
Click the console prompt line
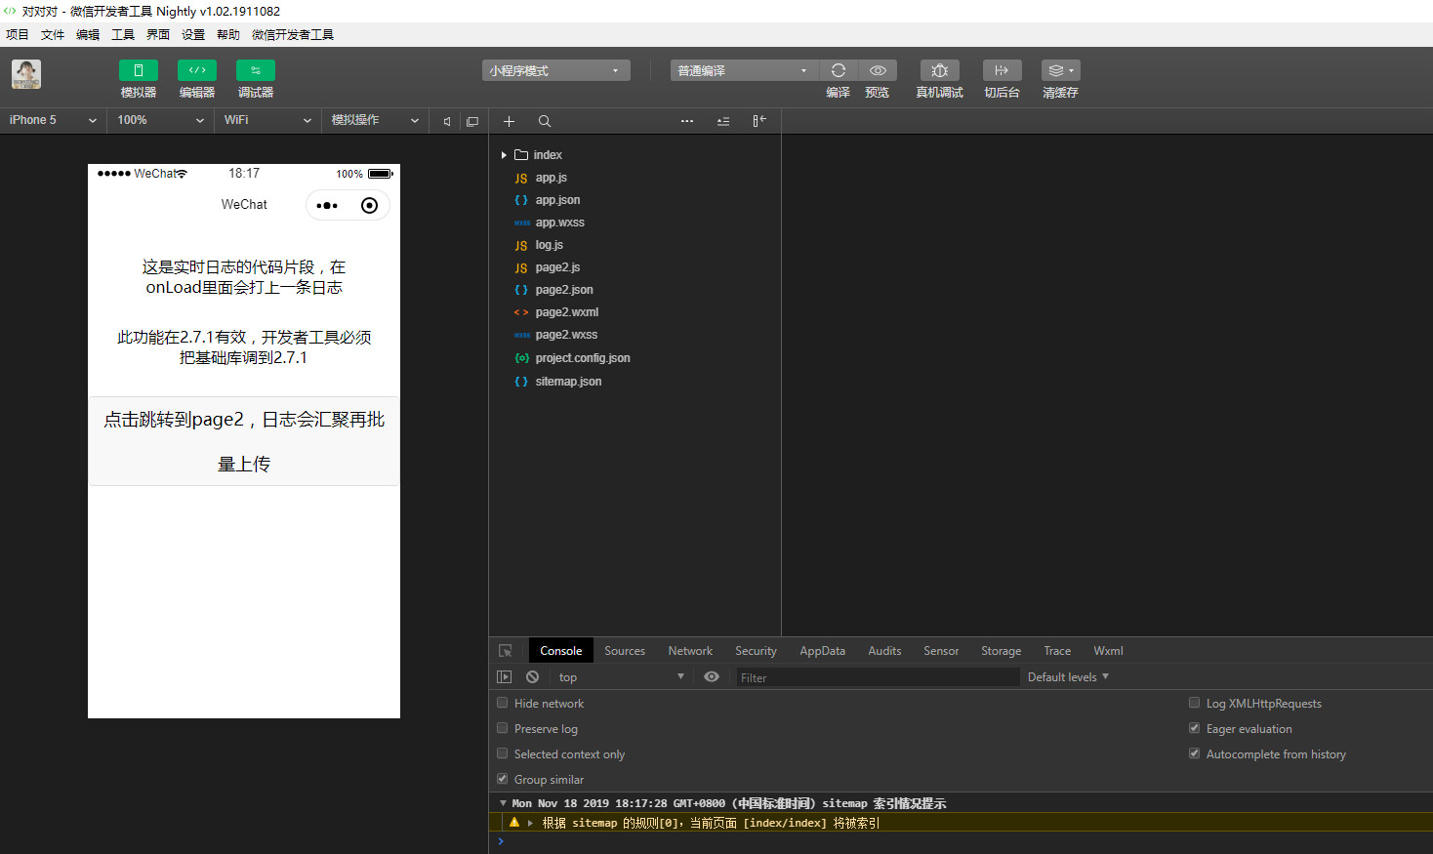point(961,841)
